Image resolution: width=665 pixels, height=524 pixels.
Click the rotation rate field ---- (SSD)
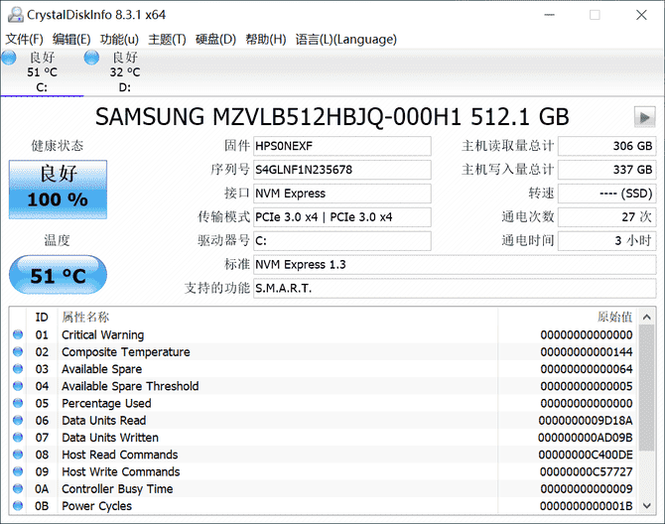click(x=606, y=194)
